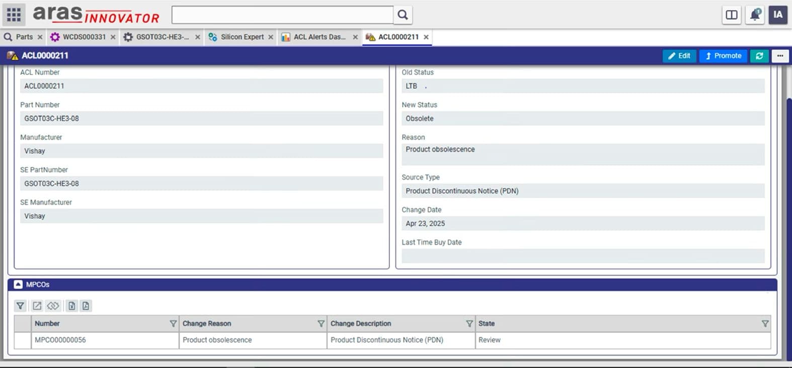
Task: Open filter for State column
Action: (765, 324)
